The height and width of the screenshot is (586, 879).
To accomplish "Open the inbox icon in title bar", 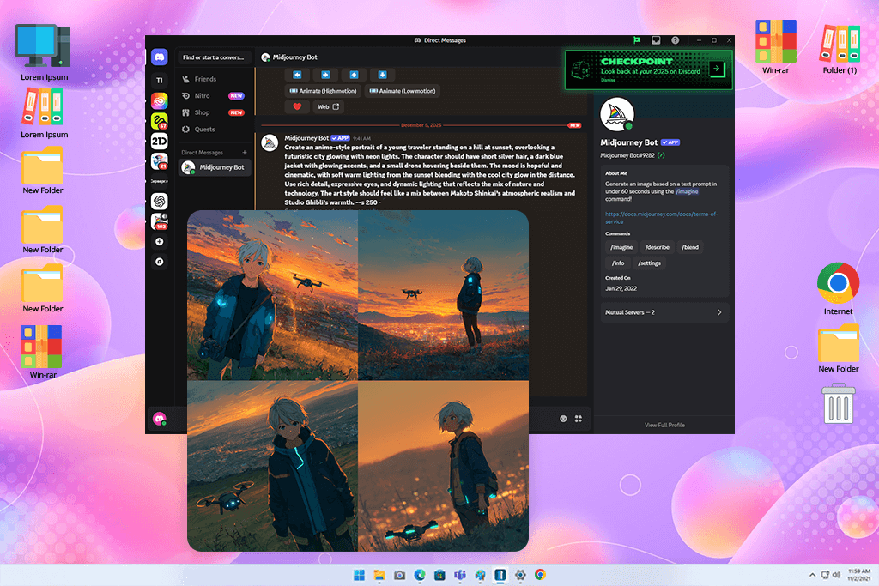I will 656,40.
